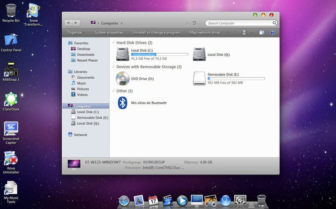
Task: Open Music library in sidebar
Action: 81,83
